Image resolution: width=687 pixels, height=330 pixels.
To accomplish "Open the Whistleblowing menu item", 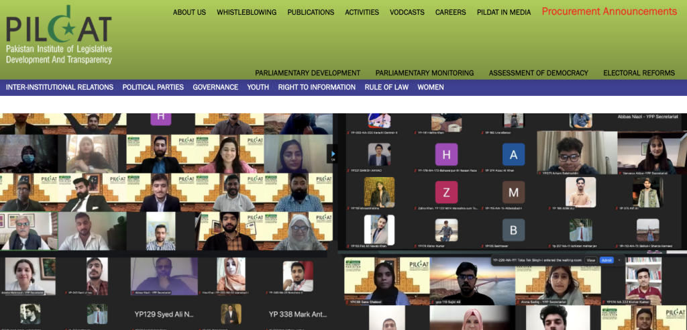I will click(246, 12).
